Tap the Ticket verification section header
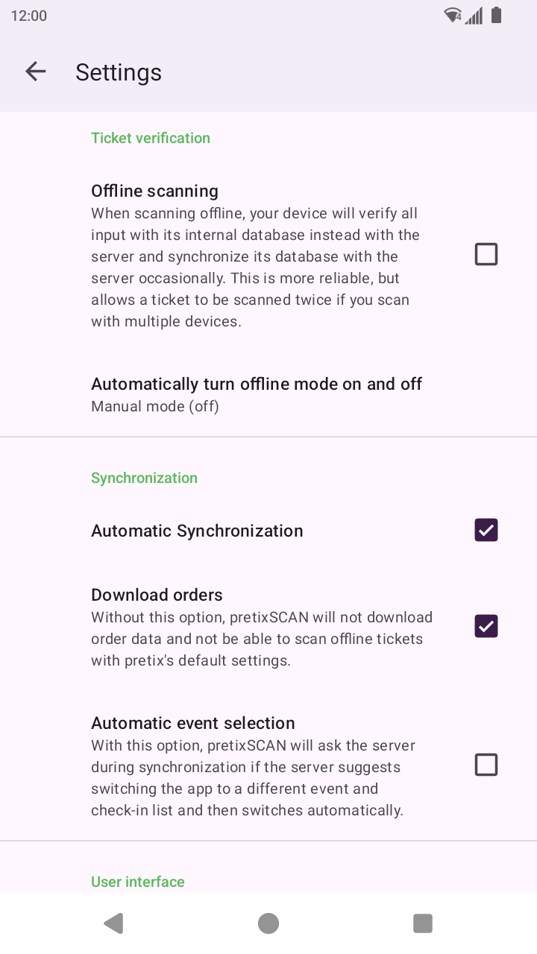The width and height of the screenshot is (537, 954). coord(151,138)
